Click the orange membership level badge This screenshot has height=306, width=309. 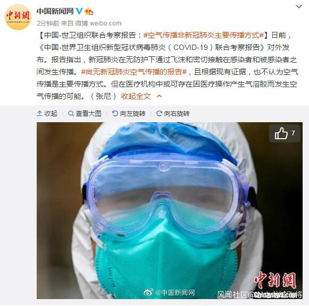coord(89,11)
